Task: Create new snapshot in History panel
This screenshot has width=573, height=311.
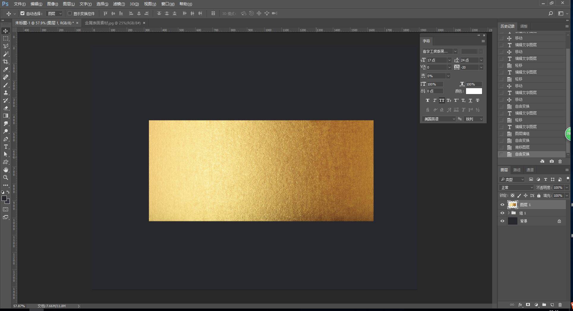Action: point(552,161)
